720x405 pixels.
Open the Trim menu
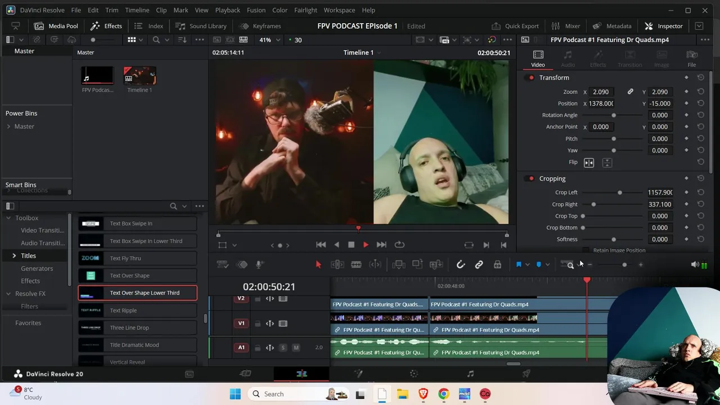point(111,10)
